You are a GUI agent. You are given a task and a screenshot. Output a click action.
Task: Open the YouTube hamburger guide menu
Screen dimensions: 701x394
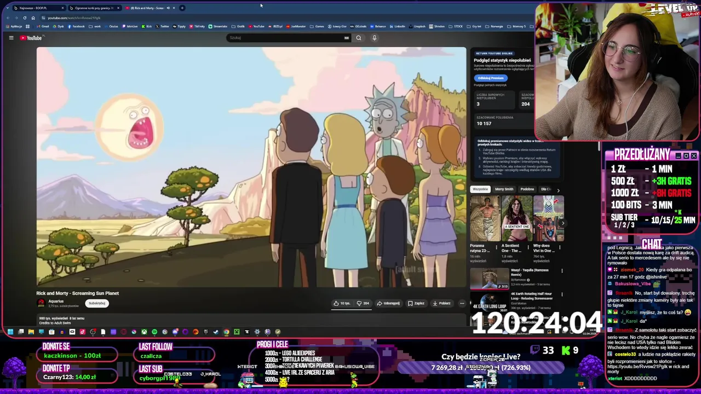click(11, 38)
